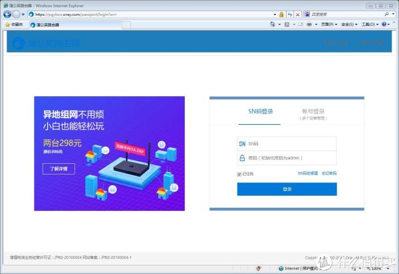Viewport: 399px width, 274px height.
Task: Open the Favorites star button
Action: pos(14,25)
